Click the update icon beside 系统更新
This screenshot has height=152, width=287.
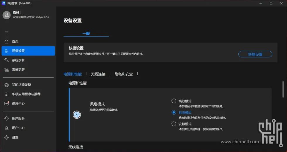(x=6, y=70)
